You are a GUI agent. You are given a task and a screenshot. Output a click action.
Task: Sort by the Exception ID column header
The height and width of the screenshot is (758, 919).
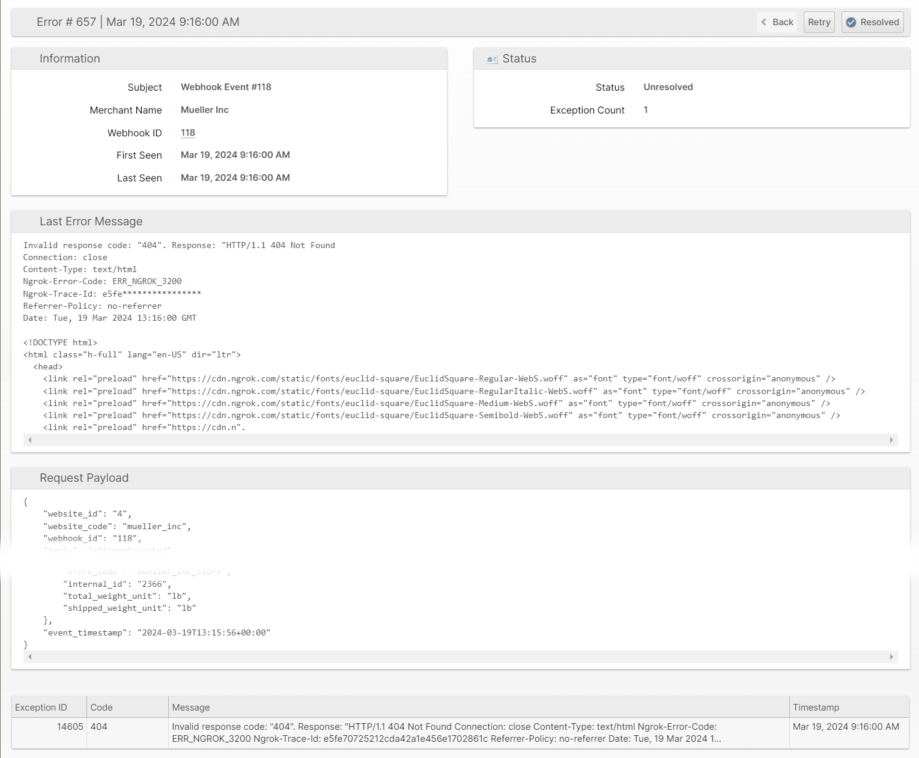point(41,708)
